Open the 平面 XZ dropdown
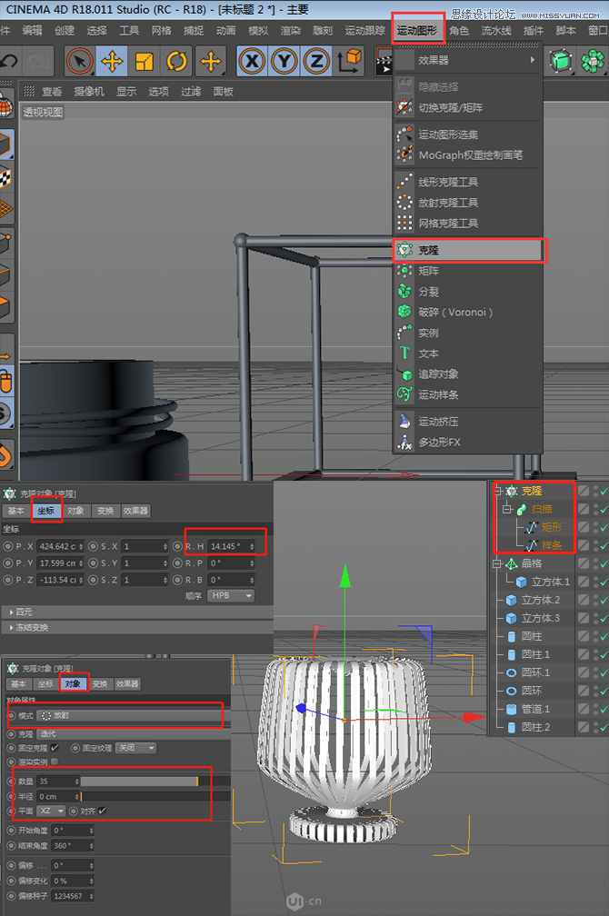 click(53, 811)
